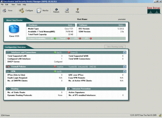Click the interfaces Up (1) status icon

tap(55, 52)
